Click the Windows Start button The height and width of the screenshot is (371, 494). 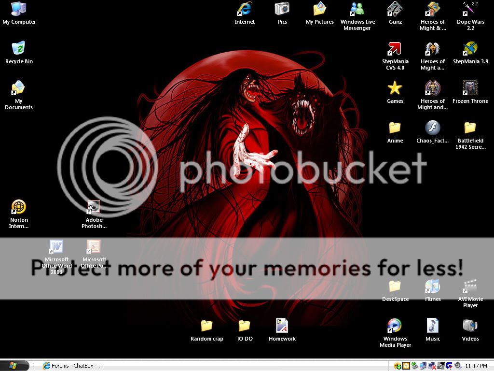(x=14, y=366)
